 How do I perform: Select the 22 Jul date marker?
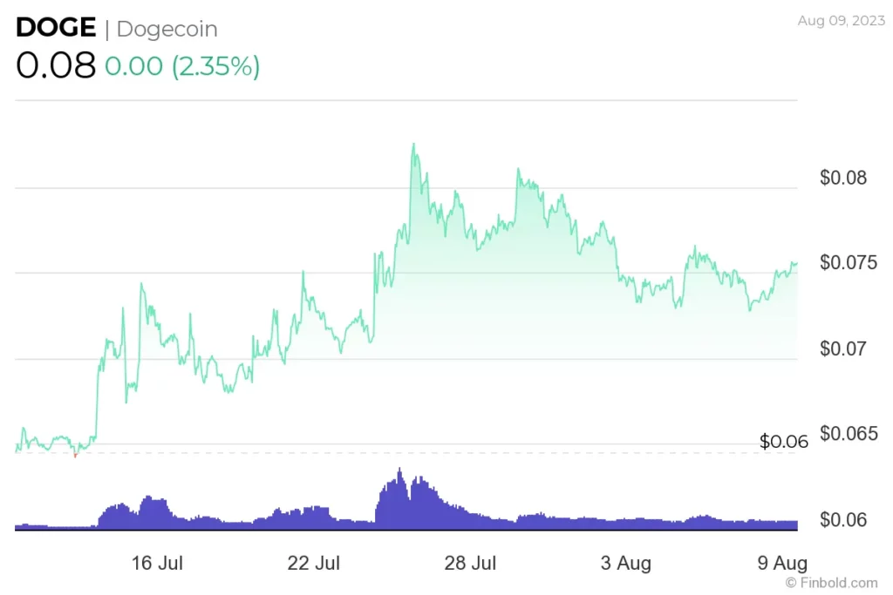pyautogui.click(x=313, y=563)
